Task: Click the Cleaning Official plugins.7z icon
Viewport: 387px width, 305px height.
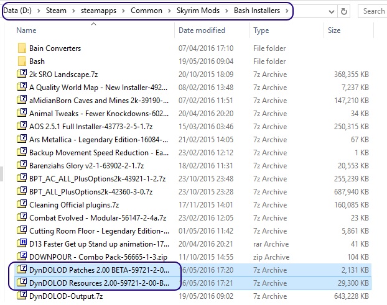Action: click(22, 204)
